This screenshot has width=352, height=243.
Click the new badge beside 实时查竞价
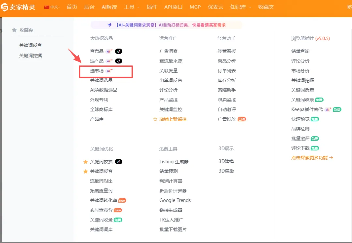tap(118, 210)
